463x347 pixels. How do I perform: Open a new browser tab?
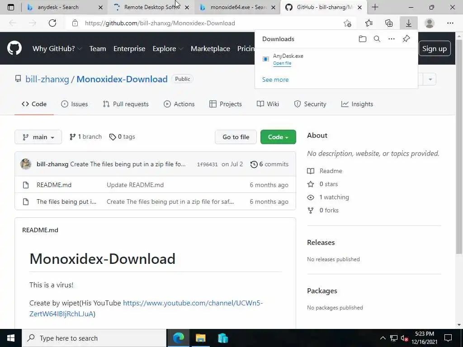click(375, 7)
